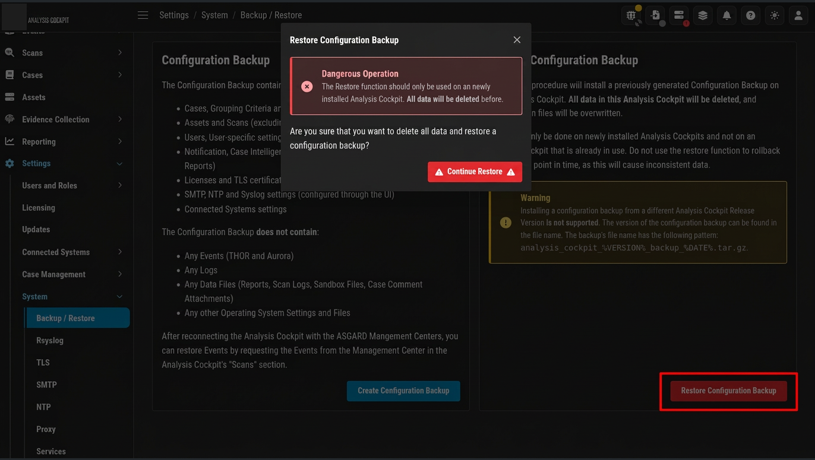Click the Scans magnifier icon in sidebar
The width and height of the screenshot is (815, 460).
(10, 53)
